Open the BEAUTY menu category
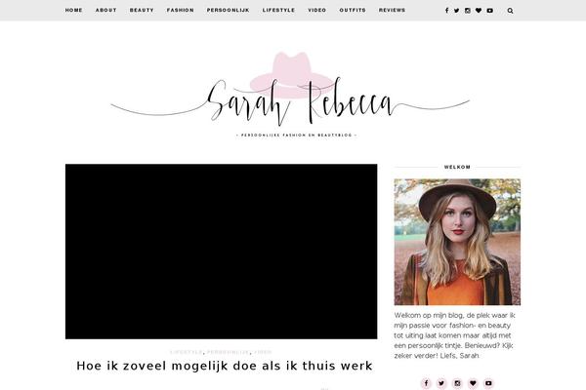The image size is (586, 390). tap(142, 10)
